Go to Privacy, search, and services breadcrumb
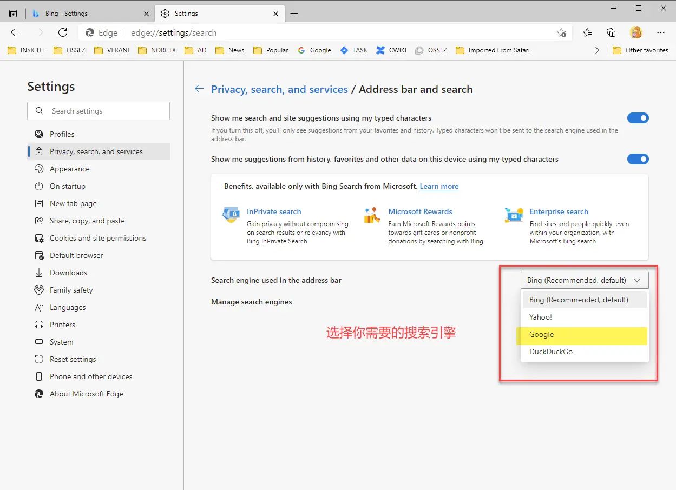 click(x=279, y=89)
